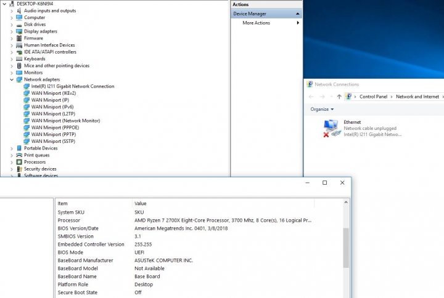The height and width of the screenshot is (298, 444).
Task: Expand the Keyboards node
Action: click(12, 59)
